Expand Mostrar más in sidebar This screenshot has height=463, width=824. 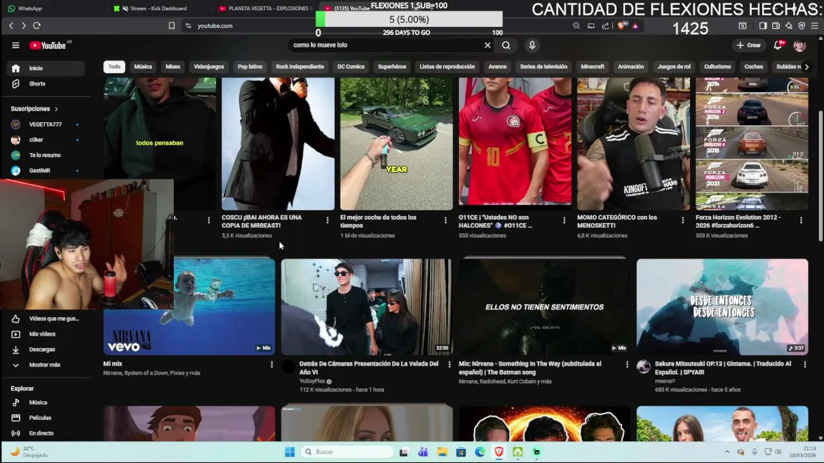pyautogui.click(x=46, y=365)
